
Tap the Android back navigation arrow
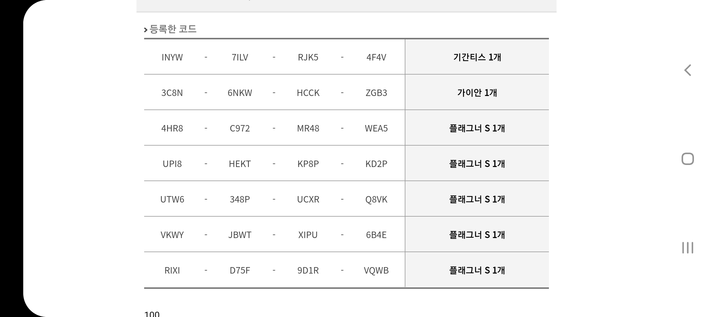point(687,70)
